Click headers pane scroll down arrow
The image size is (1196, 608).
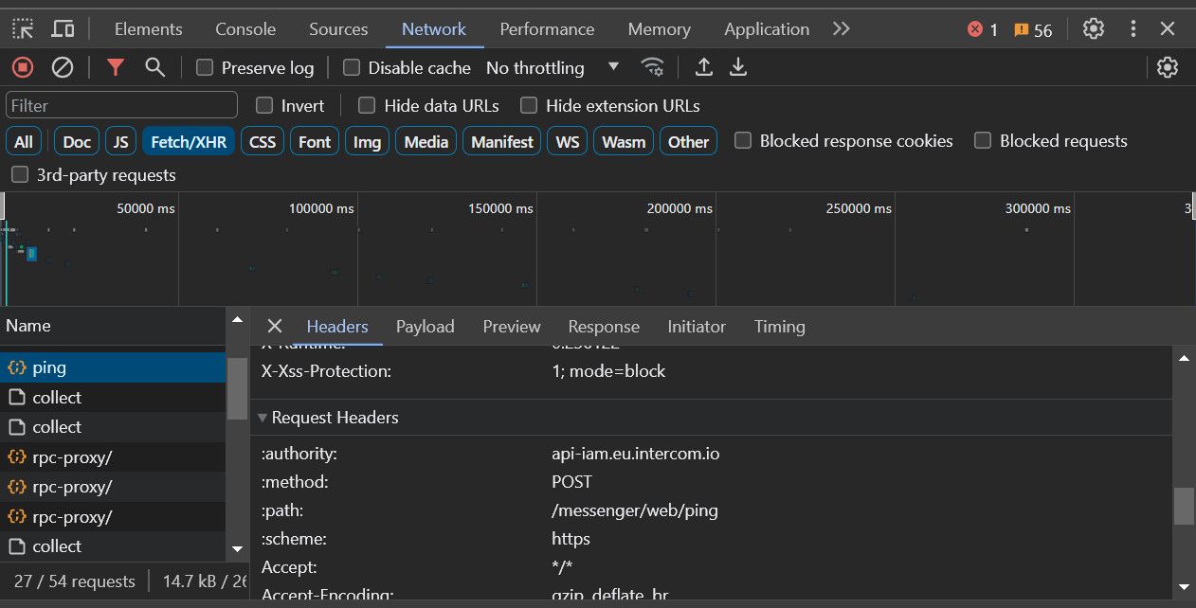[1184, 586]
